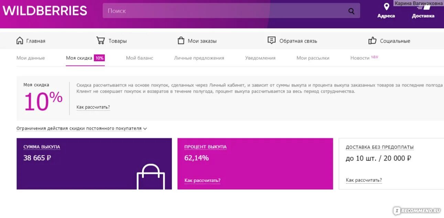Click the Товары shopping cart icon
444x218 pixels.
(100, 41)
